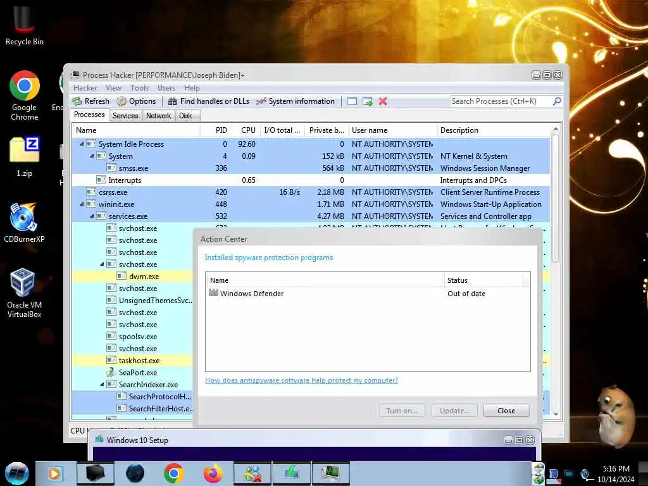Switch to the Network tab
This screenshot has width=648, height=486.
(158, 116)
